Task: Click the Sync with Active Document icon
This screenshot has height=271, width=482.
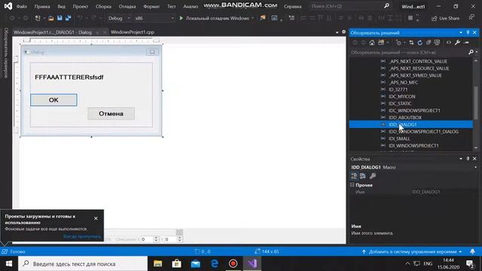Action: click(x=411, y=42)
